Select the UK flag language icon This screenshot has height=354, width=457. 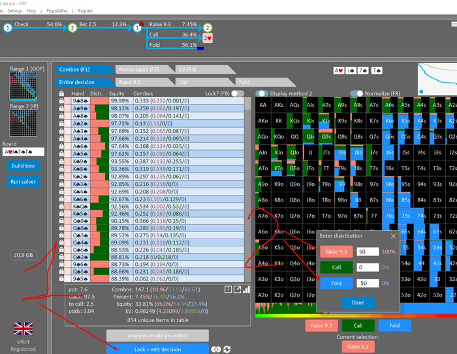click(x=23, y=329)
